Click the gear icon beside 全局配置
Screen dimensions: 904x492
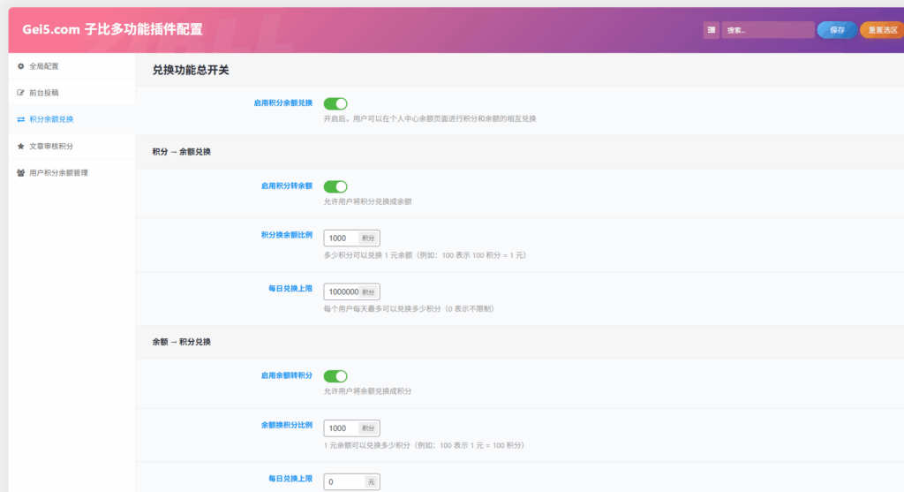coord(21,66)
